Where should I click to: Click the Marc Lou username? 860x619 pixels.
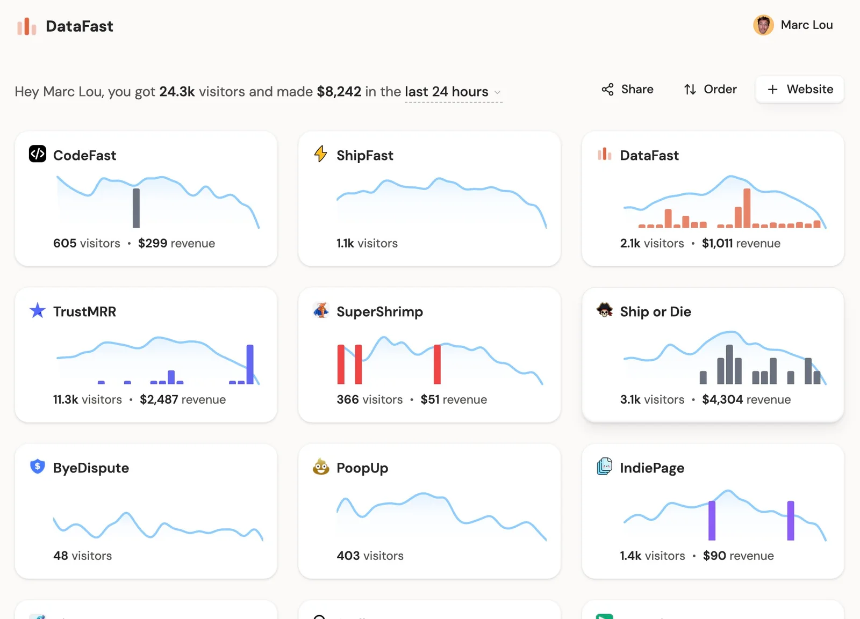tap(807, 25)
